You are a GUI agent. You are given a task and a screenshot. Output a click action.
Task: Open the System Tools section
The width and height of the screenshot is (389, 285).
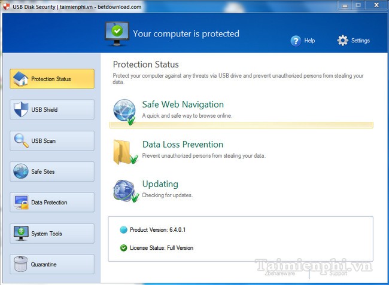coord(52,234)
